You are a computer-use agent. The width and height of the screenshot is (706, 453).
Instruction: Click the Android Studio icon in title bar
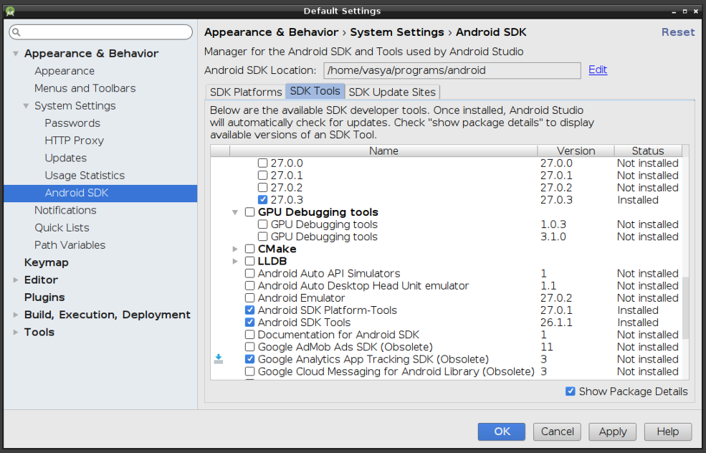pos(10,11)
